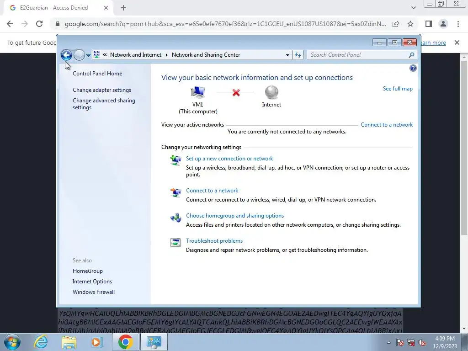Expand arrow after Network and Internet breadcrumb

pyautogui.click(x=166, y=55)
